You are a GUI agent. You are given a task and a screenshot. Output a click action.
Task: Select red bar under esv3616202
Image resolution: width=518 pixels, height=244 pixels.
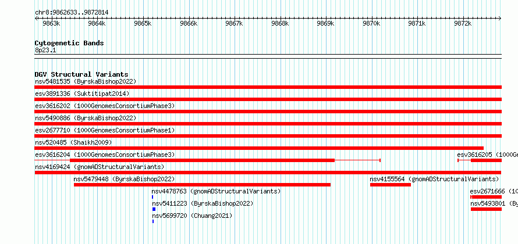pyautogui.click(x=268, y=112)
